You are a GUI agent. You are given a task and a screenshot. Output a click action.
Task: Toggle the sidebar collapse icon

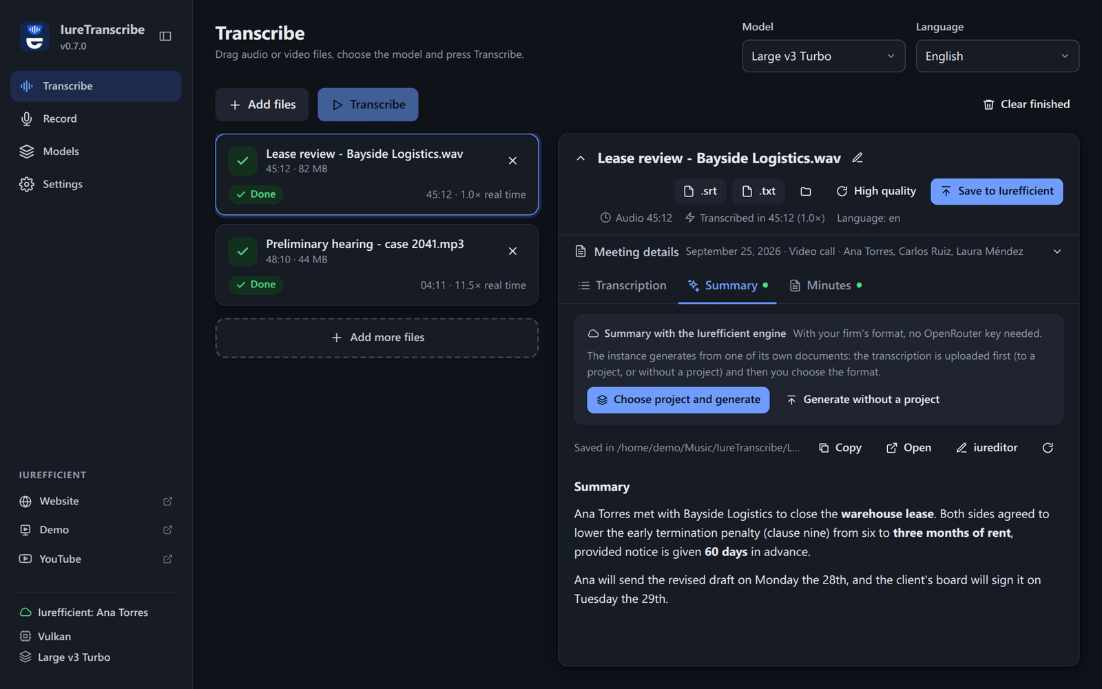point(165,36)
